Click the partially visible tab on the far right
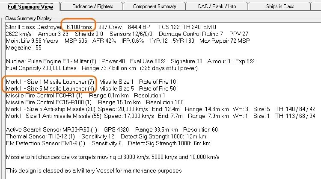The image size is (321, 179). [316, 6]
